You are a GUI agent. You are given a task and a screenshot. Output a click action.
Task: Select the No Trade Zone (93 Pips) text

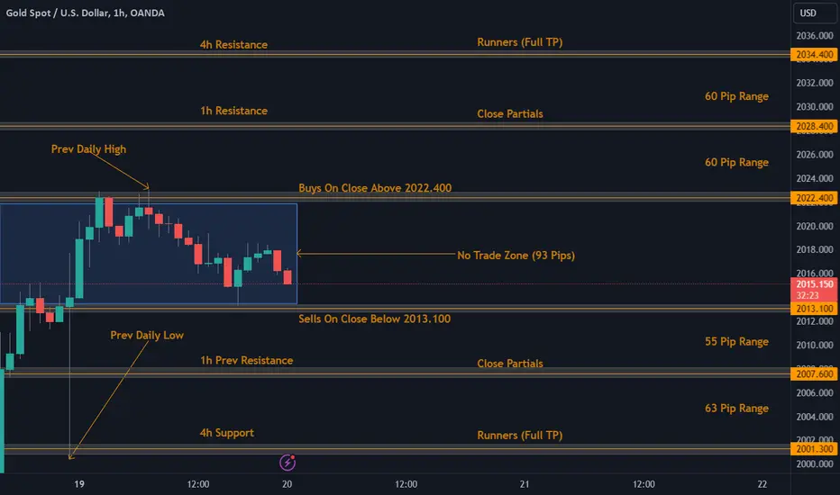click(x=516, y=256)
